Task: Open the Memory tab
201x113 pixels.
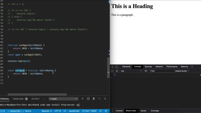Action: [x=184, y=67]
